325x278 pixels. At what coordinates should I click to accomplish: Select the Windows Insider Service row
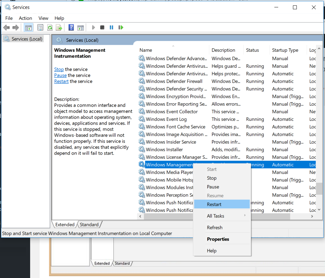click(x=227, y=142)
